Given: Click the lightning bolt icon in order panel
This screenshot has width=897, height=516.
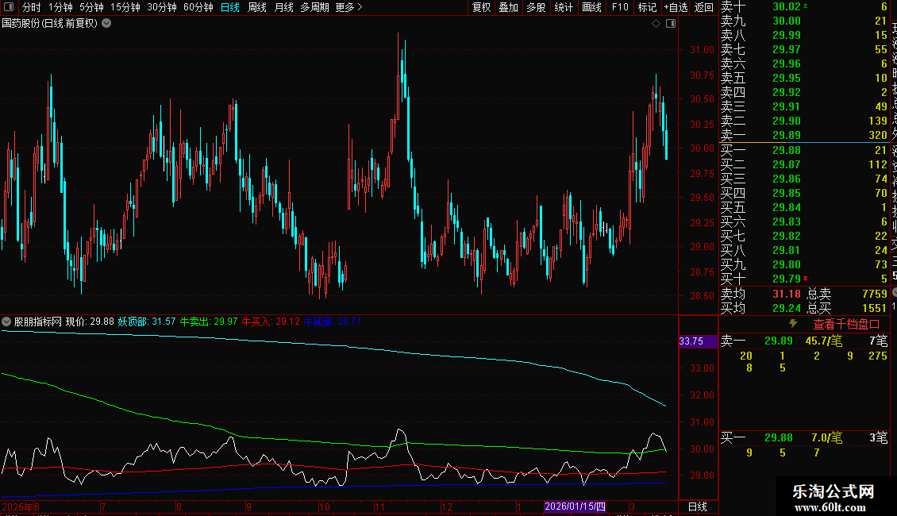Looking at the screenshot, I should coord(792,324).
